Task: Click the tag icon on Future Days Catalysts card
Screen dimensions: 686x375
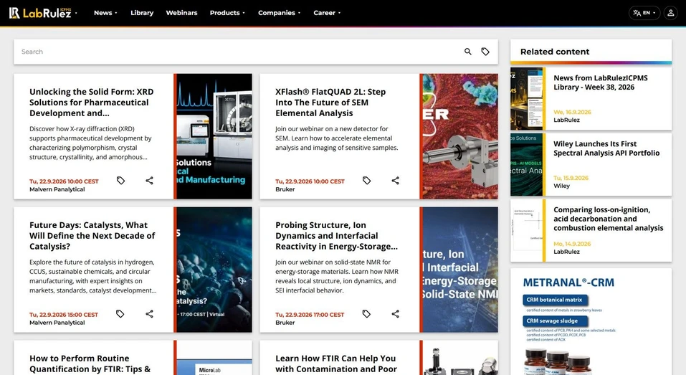Action: (x=120, y=314)
